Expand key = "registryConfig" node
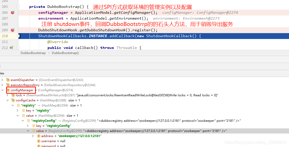Image resolution: width=289 pixels, height=147 pixels. coord(28,126)
